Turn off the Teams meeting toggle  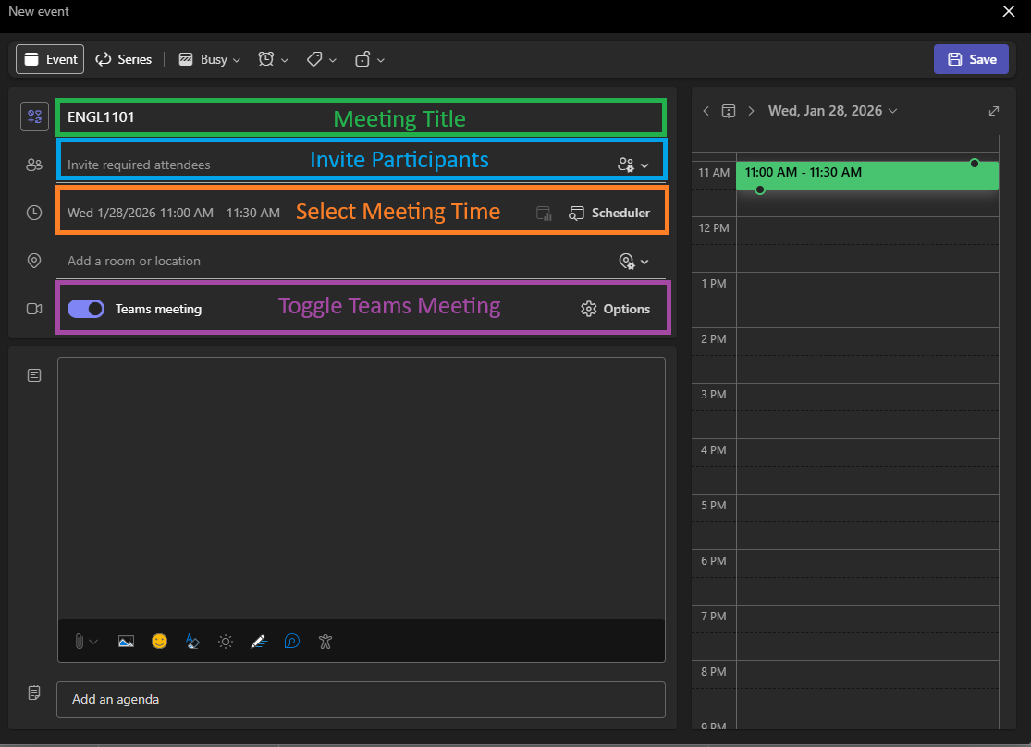click(x=86, y=309)
